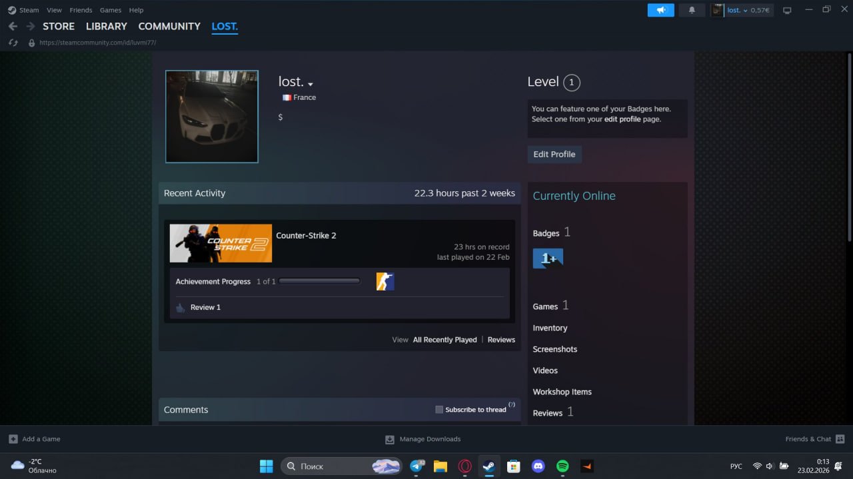Open File Explorer from the taskbar
This screenshot has height=479, width=853.
click(x=440, y=466)
